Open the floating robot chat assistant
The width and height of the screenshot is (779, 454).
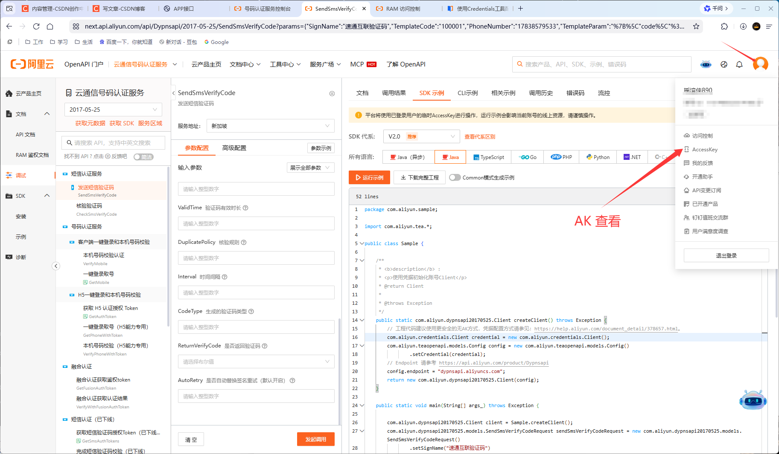click(x=753, y=400)
